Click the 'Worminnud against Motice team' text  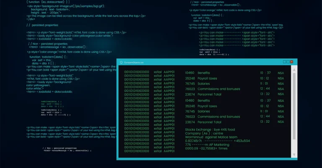click(210, 137)
